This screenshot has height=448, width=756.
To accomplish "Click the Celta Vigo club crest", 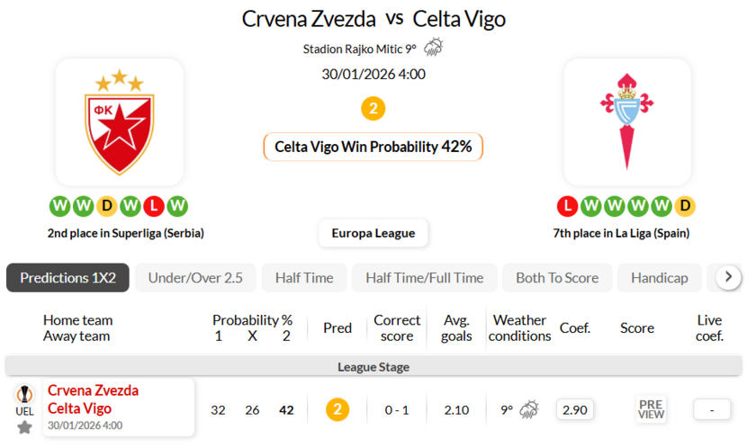I will (626, 123).
